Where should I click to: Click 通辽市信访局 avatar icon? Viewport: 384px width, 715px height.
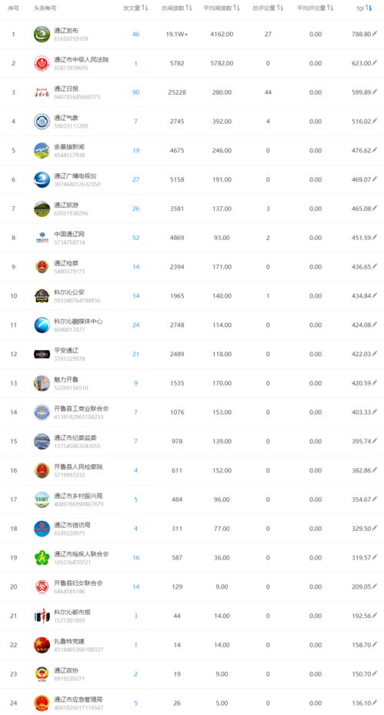42,529
